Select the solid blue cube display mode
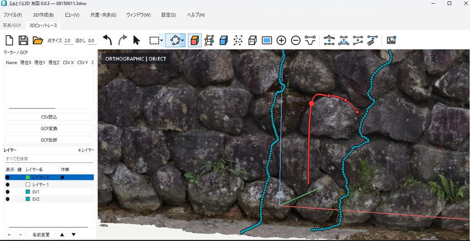Viewport: 470px width, 241px height. click(x=224, y=40)
